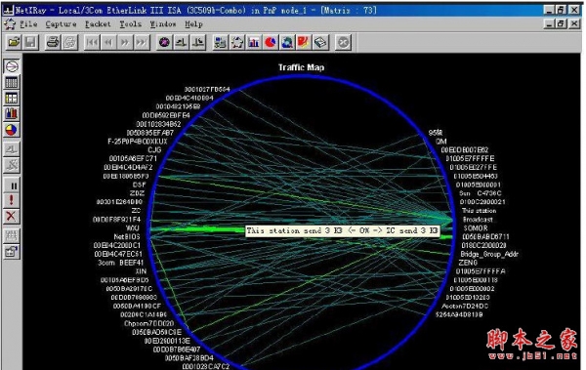Screen dimensions: 586x370
Task: Open the red pie chart protocol distribution icon
Action: tap(271, 42)
